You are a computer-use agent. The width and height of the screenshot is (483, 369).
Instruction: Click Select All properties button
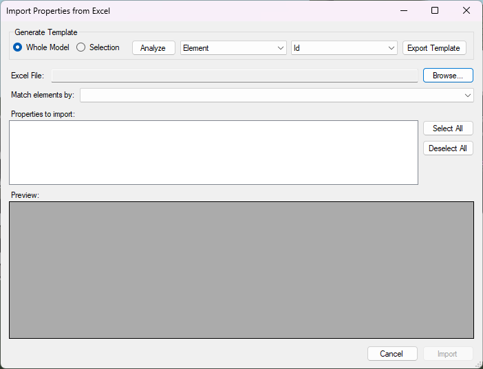[x=448, y=128]
